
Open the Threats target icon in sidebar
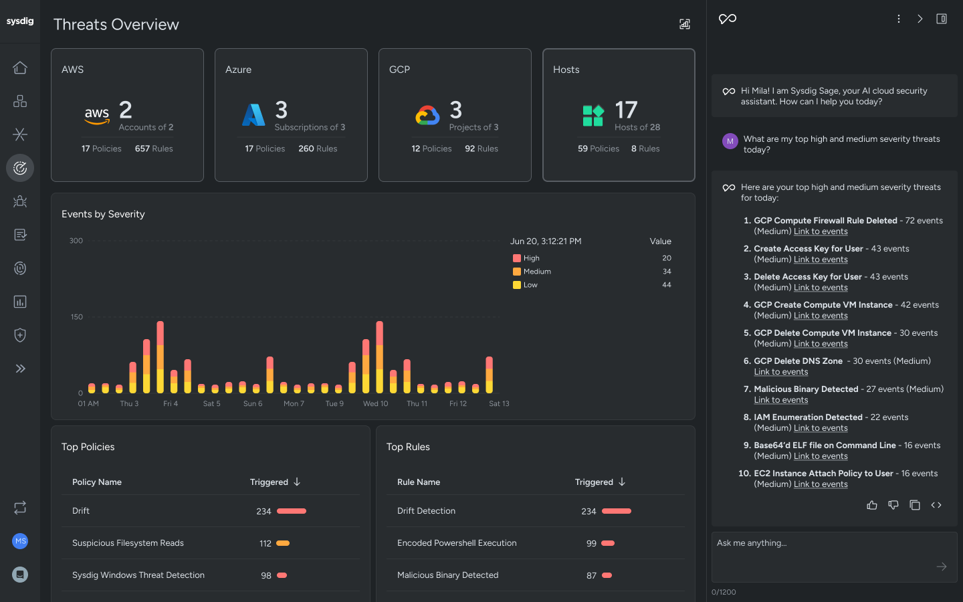pyautogui.click(x=20, y=168)
